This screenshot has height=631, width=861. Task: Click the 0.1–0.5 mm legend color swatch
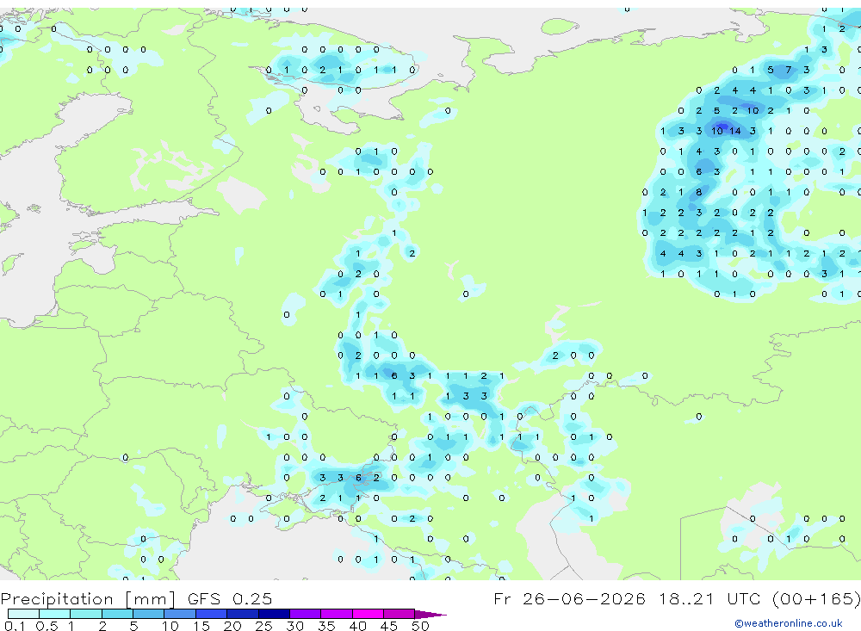pyautogui.click(x=23, y=614)
